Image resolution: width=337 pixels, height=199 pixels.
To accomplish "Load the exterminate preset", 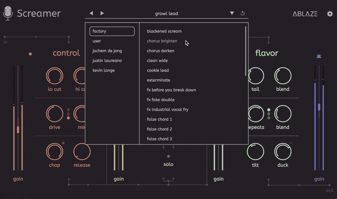I will click(x=158, y=80).
